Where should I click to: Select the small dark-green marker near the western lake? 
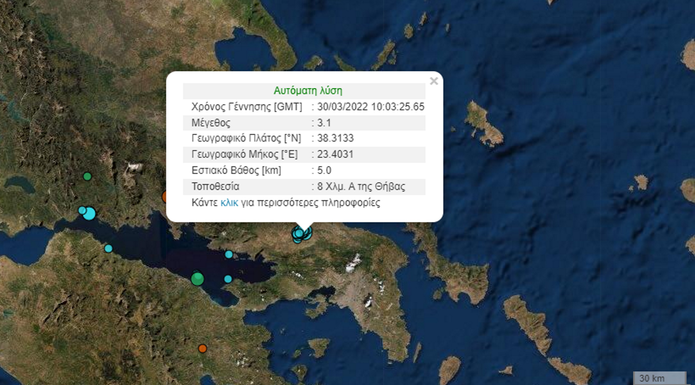coord(87,176)
